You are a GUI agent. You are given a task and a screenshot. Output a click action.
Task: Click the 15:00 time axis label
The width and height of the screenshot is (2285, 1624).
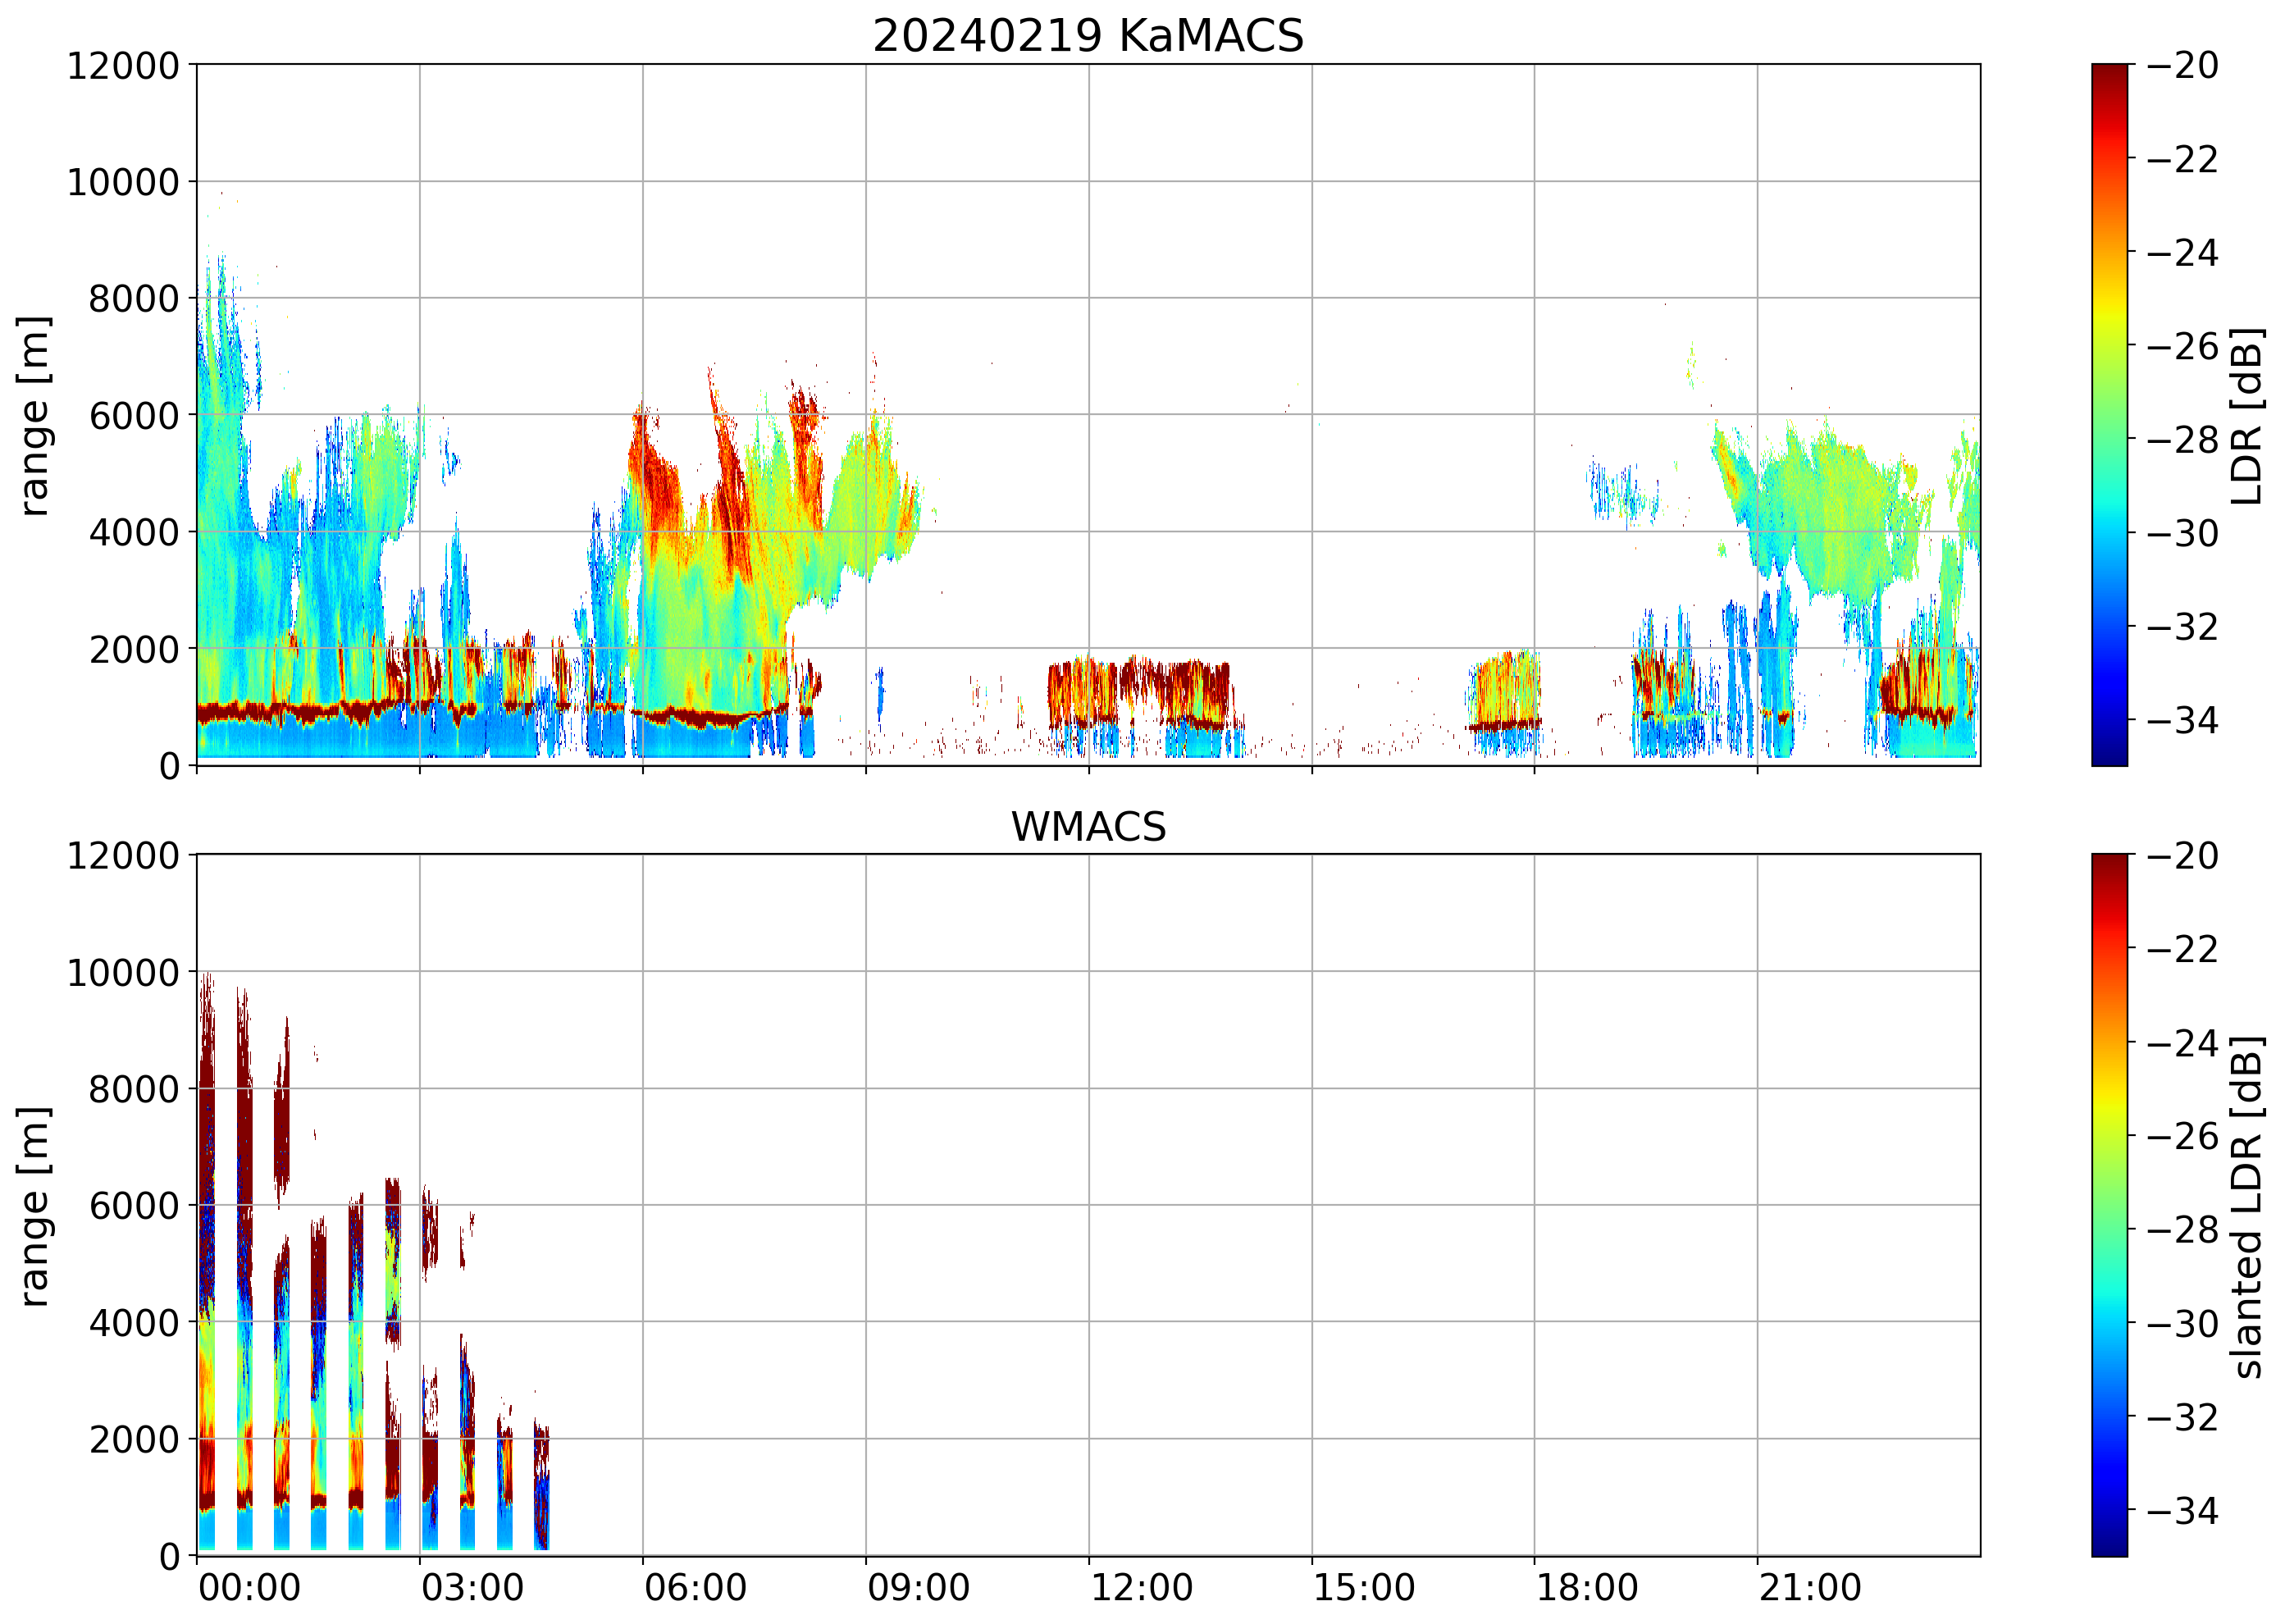[1363, 1588]
